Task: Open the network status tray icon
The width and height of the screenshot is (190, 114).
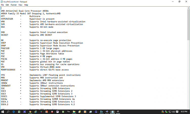Action: [170, 112]
